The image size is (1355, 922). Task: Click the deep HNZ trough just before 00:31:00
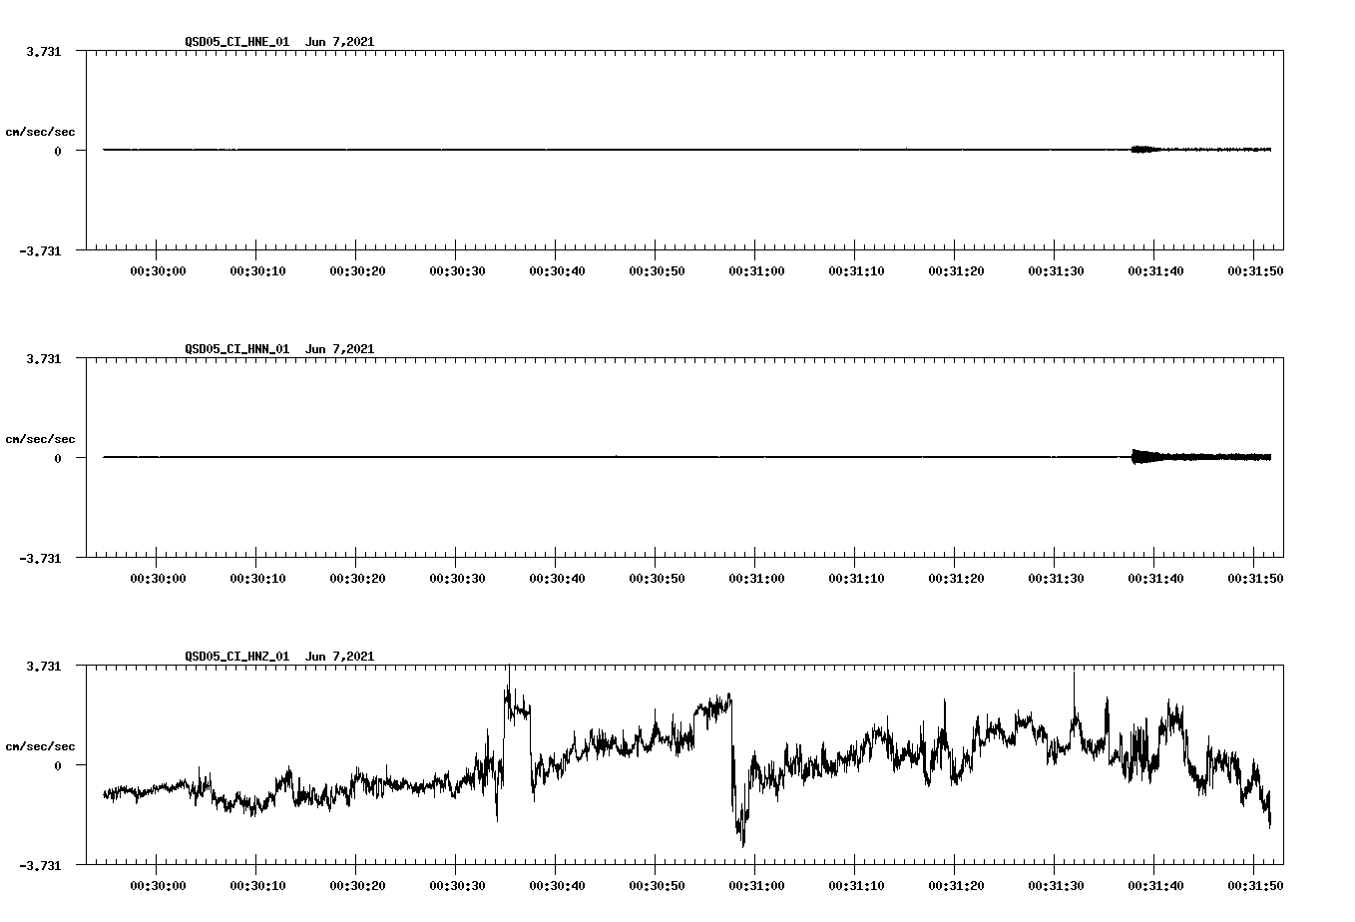(x=742, y=836)
